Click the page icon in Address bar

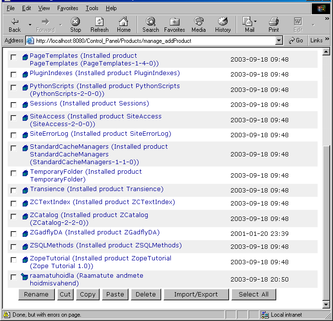pos(30,40)
